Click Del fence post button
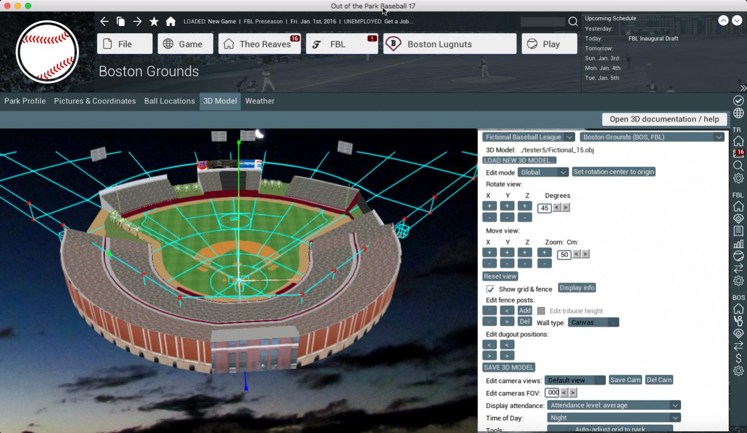Viewport: 747px width, 433px height. pyautogui.click(x=525, y=322)
